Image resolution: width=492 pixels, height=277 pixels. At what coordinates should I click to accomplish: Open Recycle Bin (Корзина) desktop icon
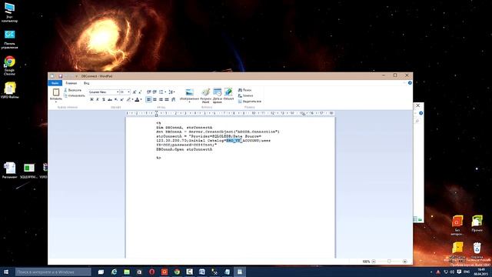pos(477,251)
